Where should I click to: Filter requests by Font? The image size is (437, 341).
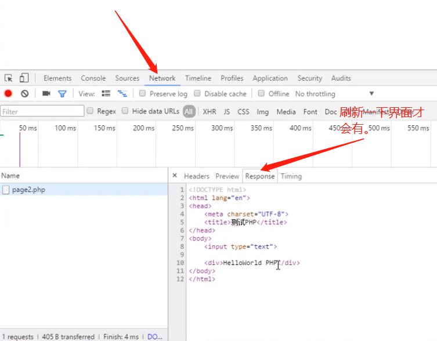click(310, 112)
